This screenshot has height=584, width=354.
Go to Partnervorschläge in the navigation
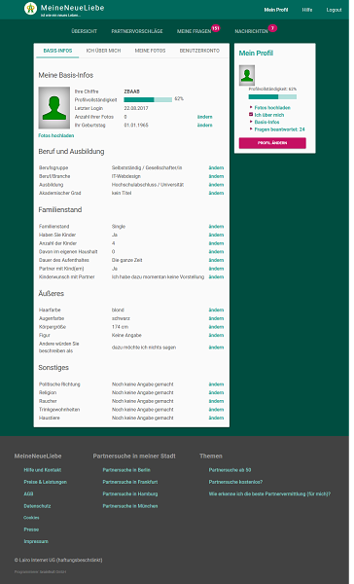[137, 31]
